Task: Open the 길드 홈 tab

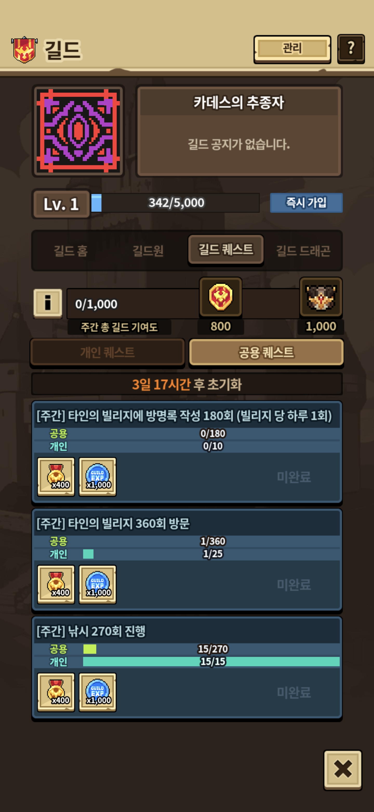Action: 70,251
